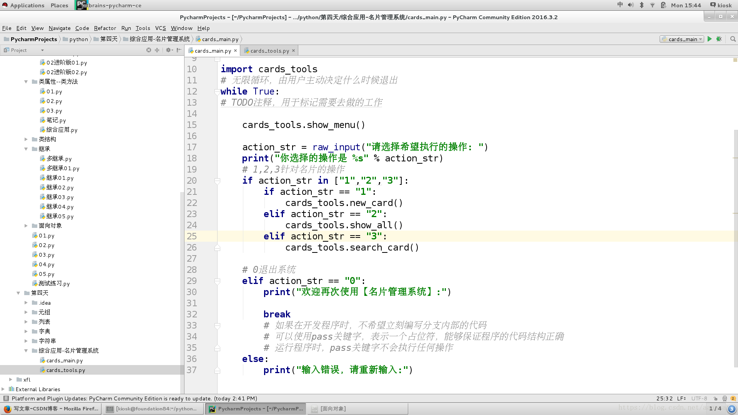The height and width of the screenshot is (415, 738).
Task: Open 面向对象 window from taskbar
Action: click(x=357, y=409)
